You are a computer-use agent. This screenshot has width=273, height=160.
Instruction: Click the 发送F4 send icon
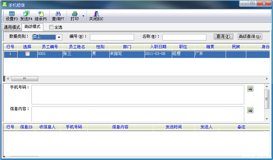point(26,14)
